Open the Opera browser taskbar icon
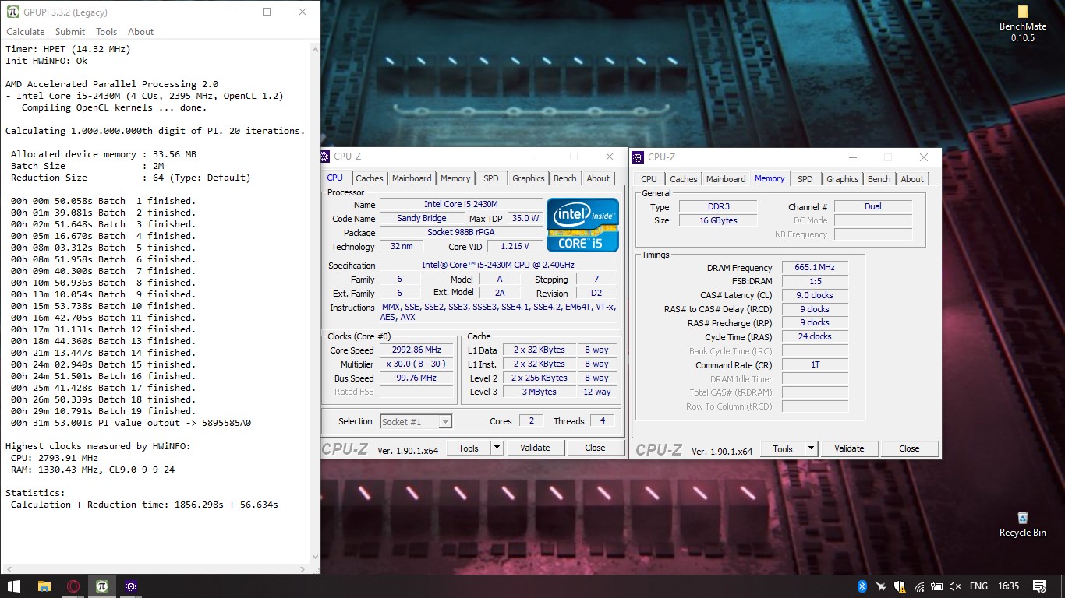1065x598 pixels. pyautogui.click(x=73, y=586)
